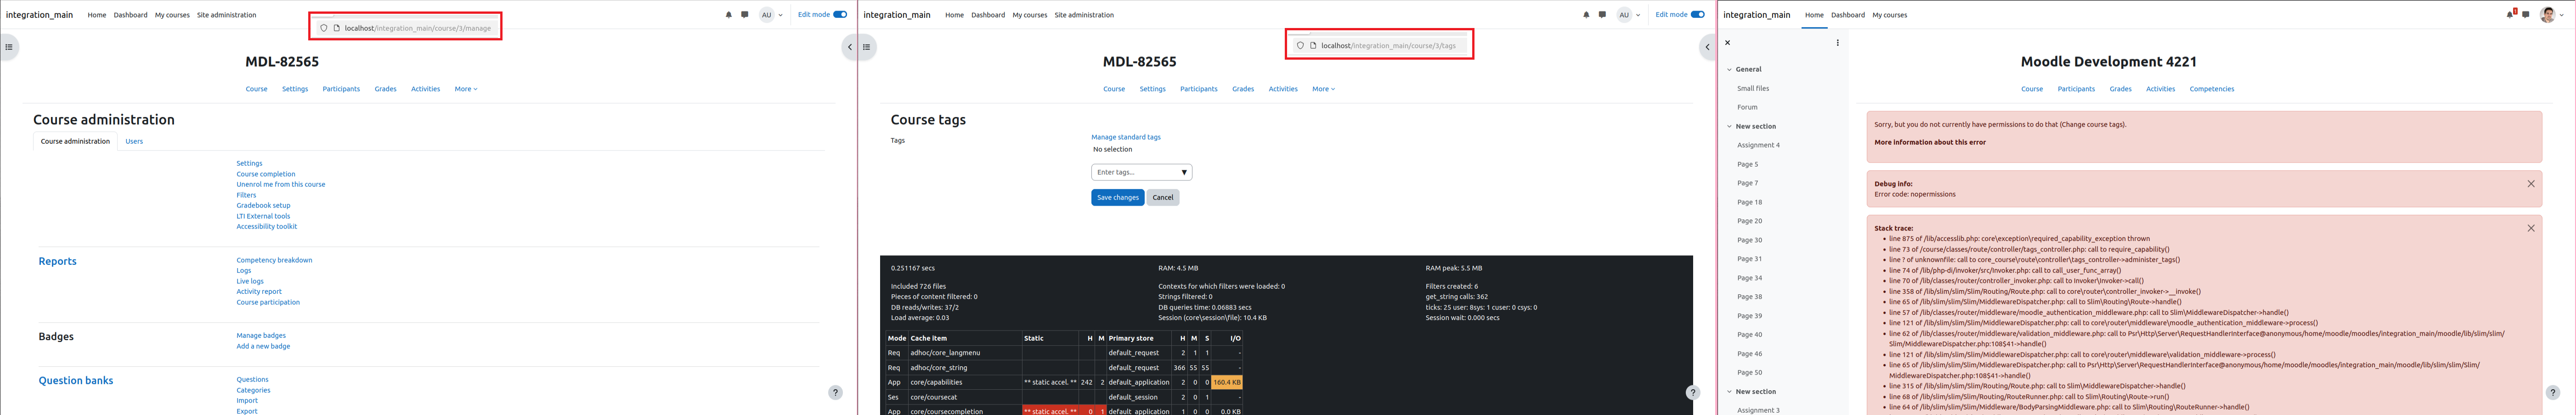Open user menu arrow in left course administration window
The height and width of the screenshot is (415, 2576).
tap(780, 15)
